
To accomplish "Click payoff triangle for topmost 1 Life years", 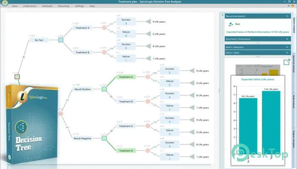I will click(x=148, y=58).
